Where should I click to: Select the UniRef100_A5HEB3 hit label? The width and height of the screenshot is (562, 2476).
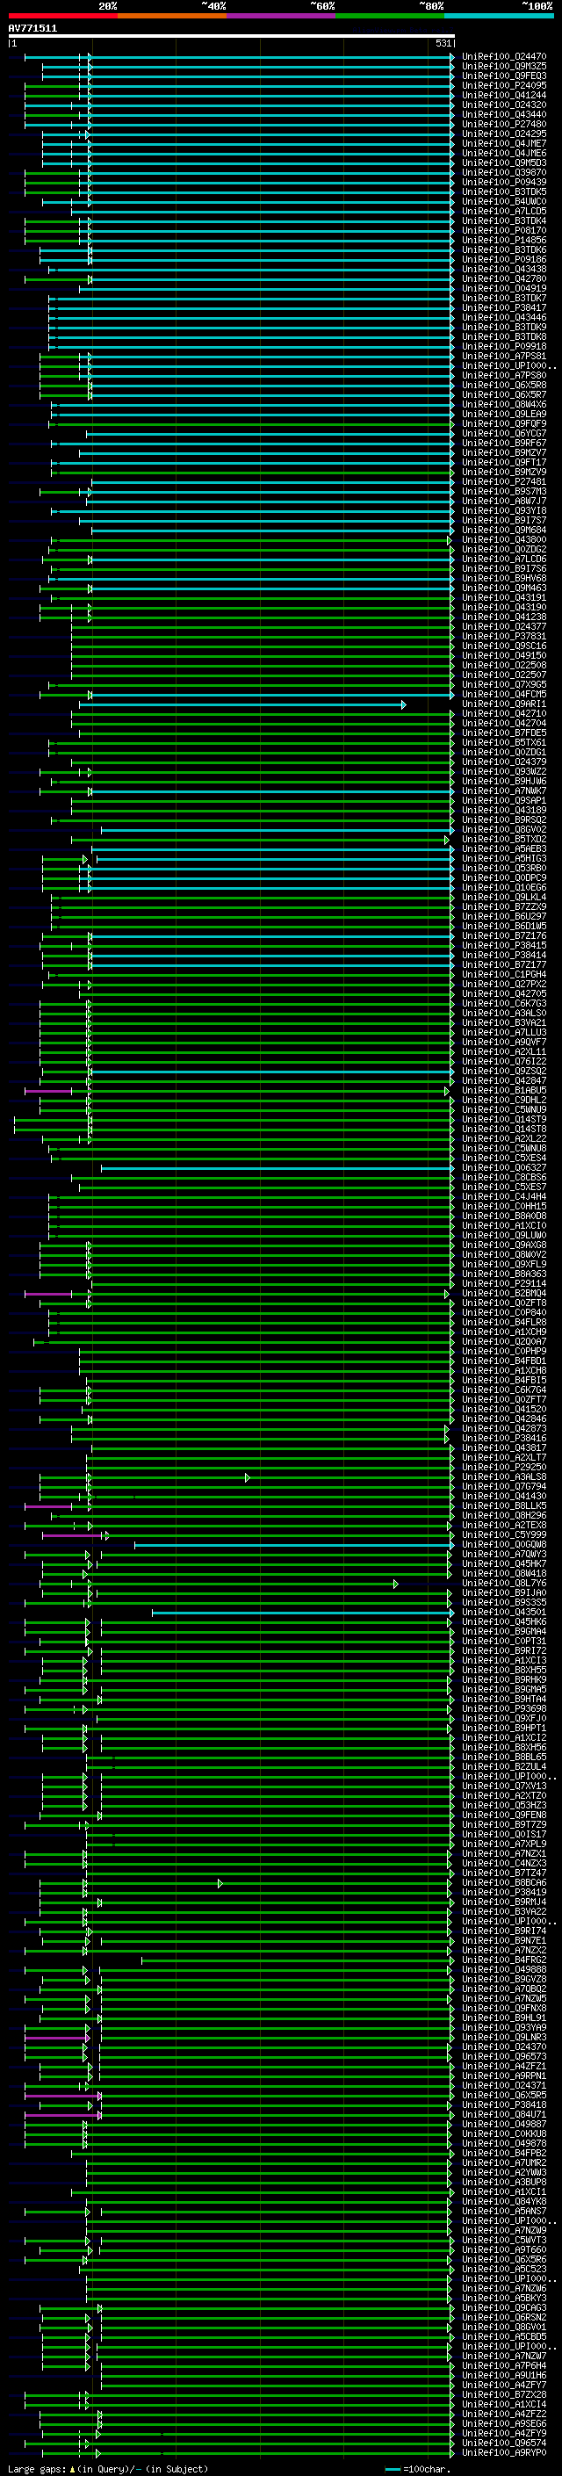pyautogui.click(x=504, y=848)
